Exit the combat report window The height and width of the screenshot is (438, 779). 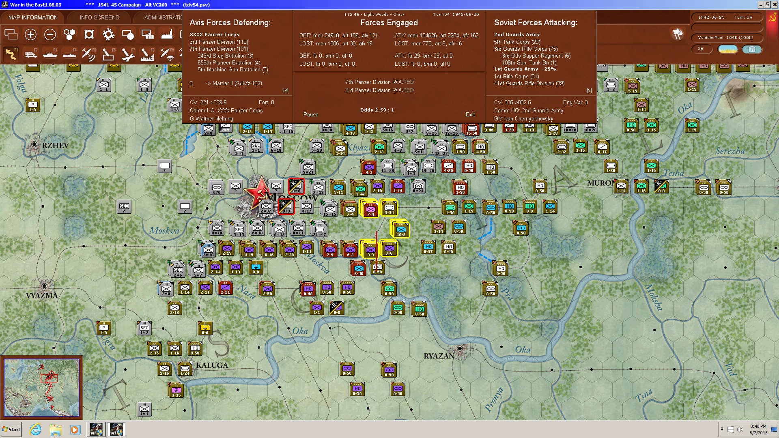(470, 115)
